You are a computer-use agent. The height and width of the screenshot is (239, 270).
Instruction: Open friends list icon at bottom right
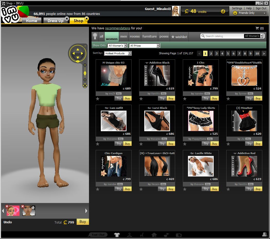click(264, 234)
